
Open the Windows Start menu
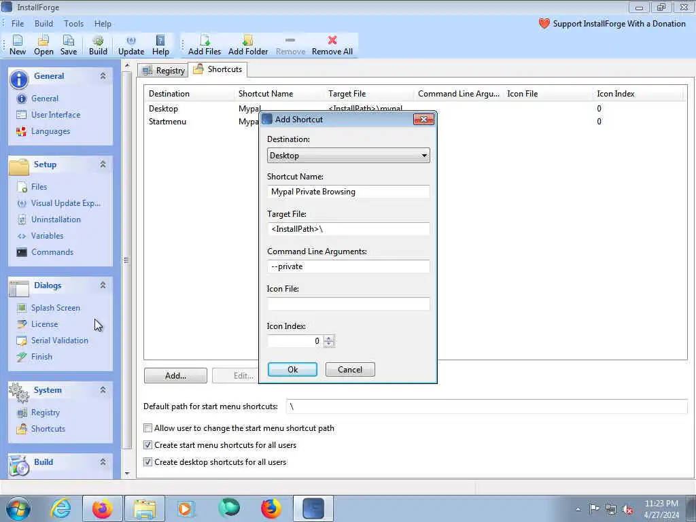point(18,508)
